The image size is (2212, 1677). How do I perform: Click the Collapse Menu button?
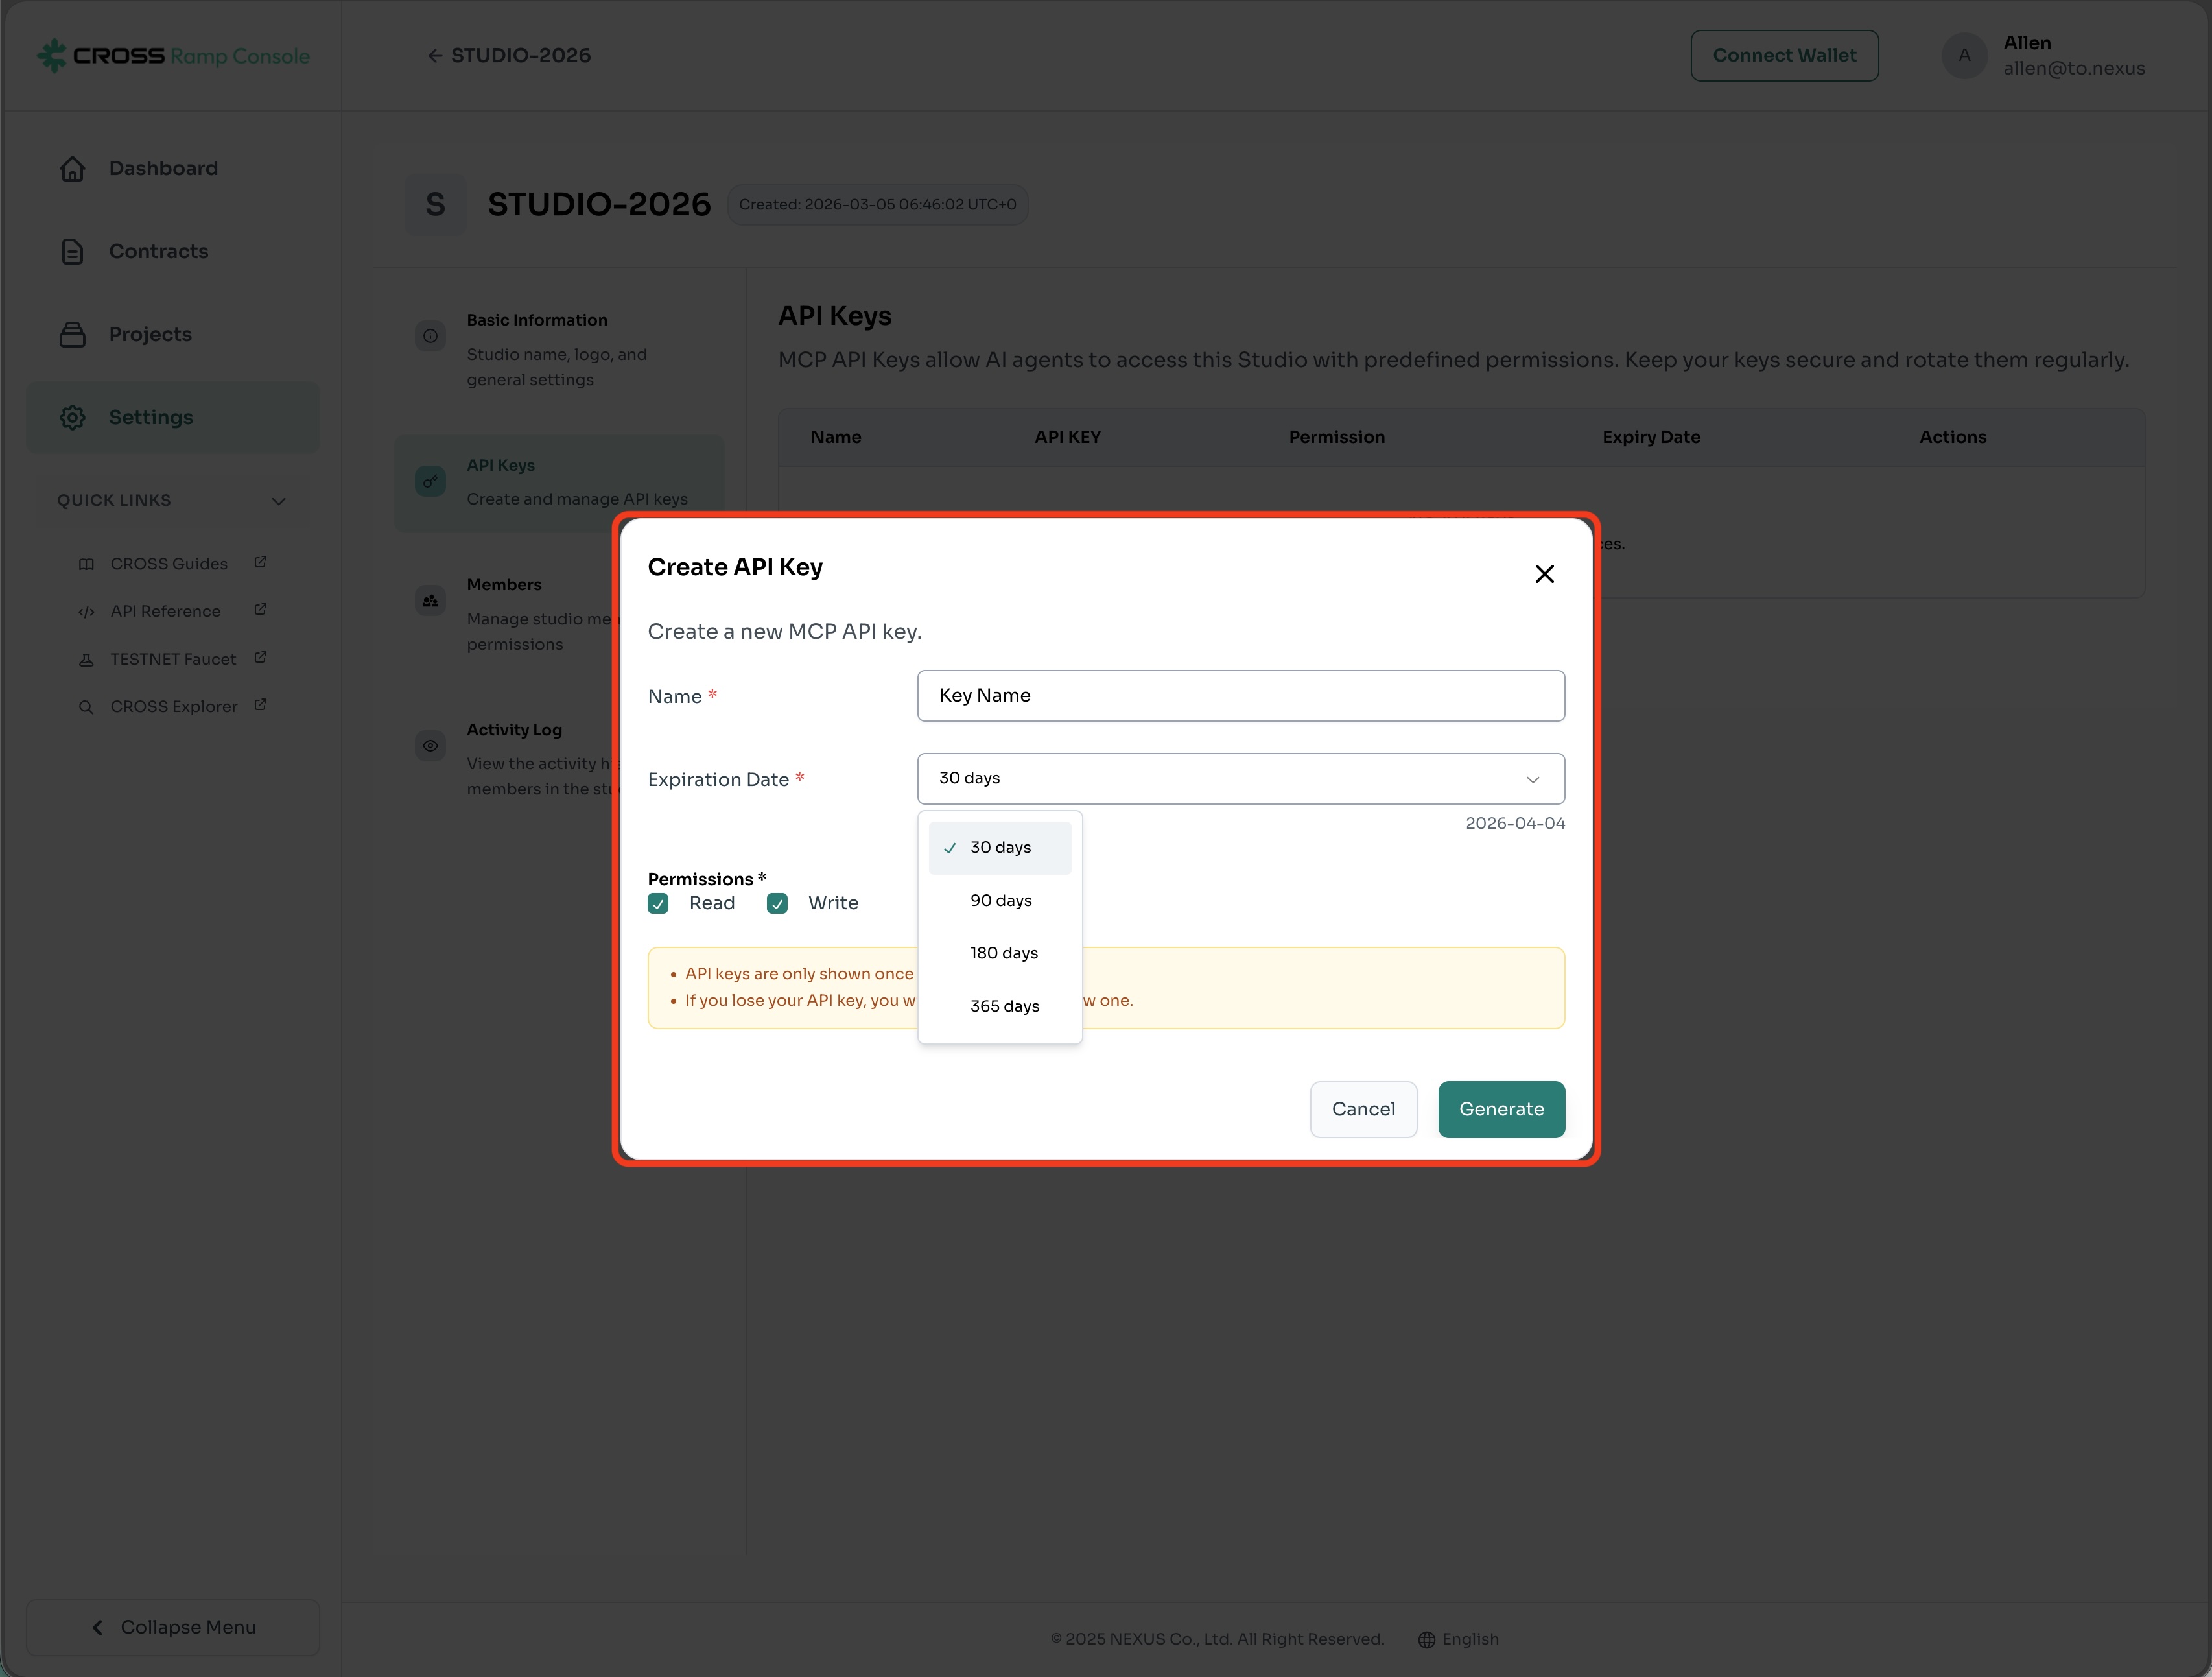coord(173,1627)
